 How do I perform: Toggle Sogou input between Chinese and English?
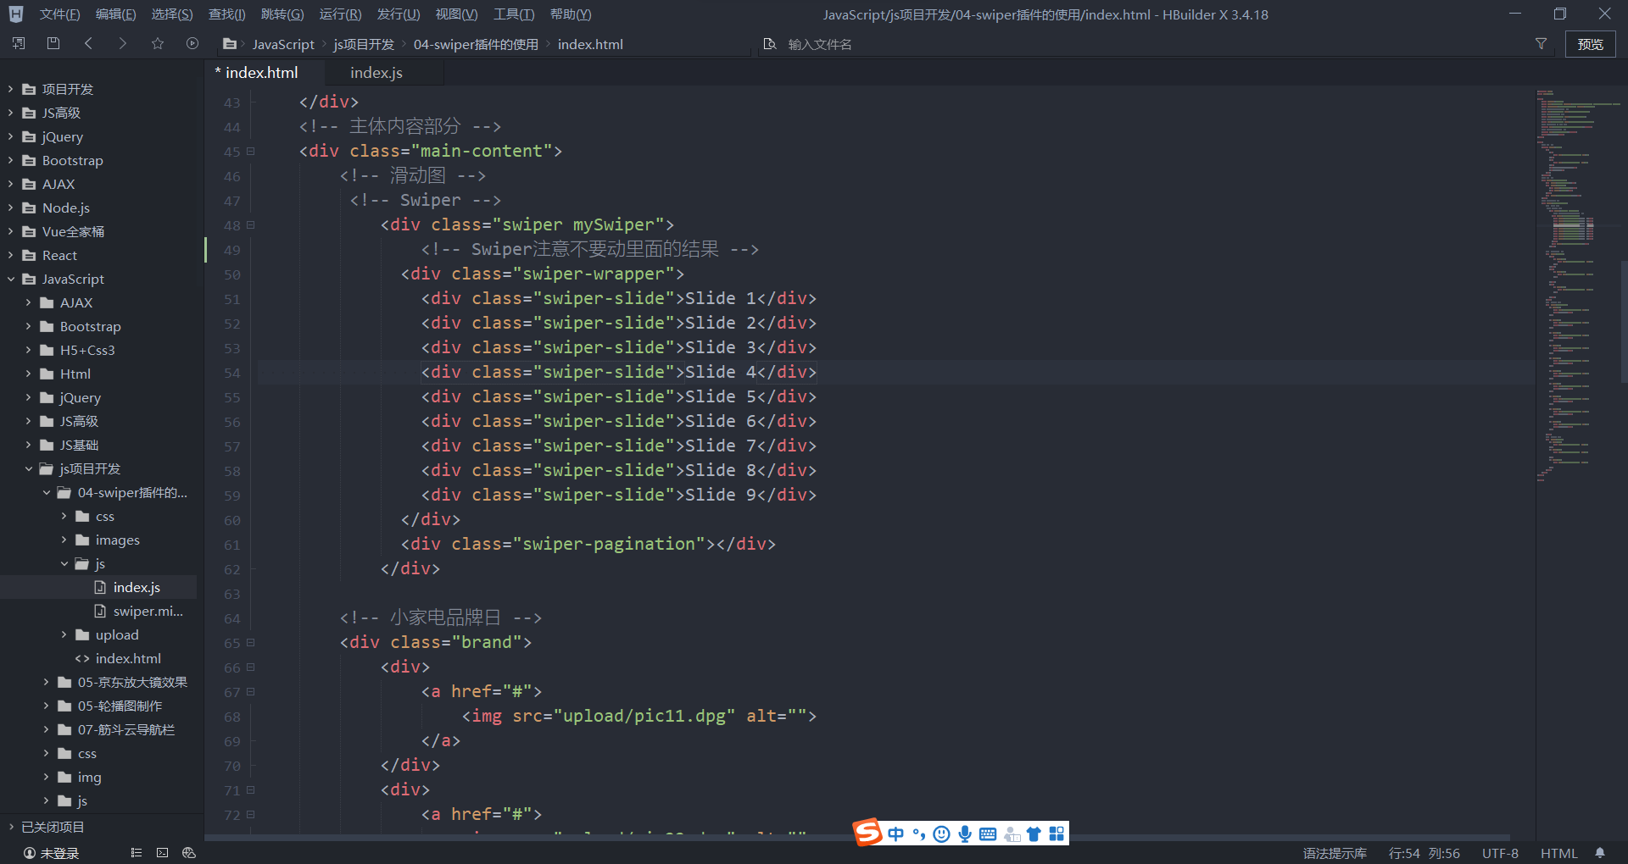tap(896, 834)
